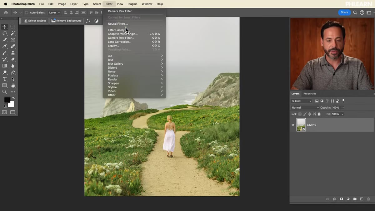Click the foreground color swatch
375x211 pixels.
click(x=7, y=100)
